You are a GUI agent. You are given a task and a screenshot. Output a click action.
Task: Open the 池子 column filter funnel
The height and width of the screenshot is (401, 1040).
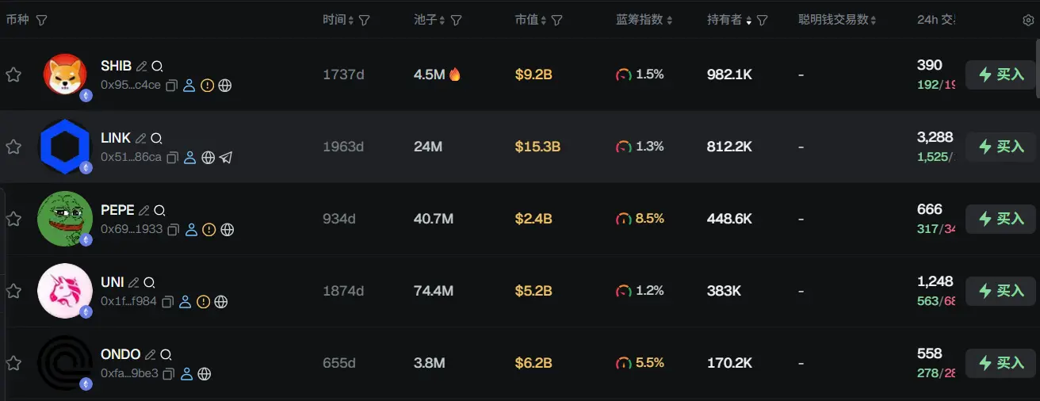tap(457, 20)
